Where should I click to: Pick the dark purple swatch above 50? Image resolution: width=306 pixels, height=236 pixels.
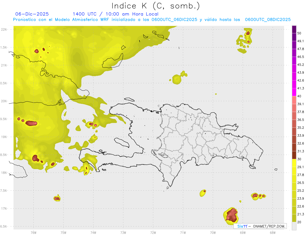click(294, 30)
